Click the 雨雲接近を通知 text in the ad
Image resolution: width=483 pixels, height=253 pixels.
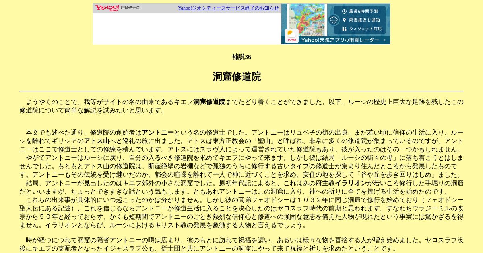point(364,20)
